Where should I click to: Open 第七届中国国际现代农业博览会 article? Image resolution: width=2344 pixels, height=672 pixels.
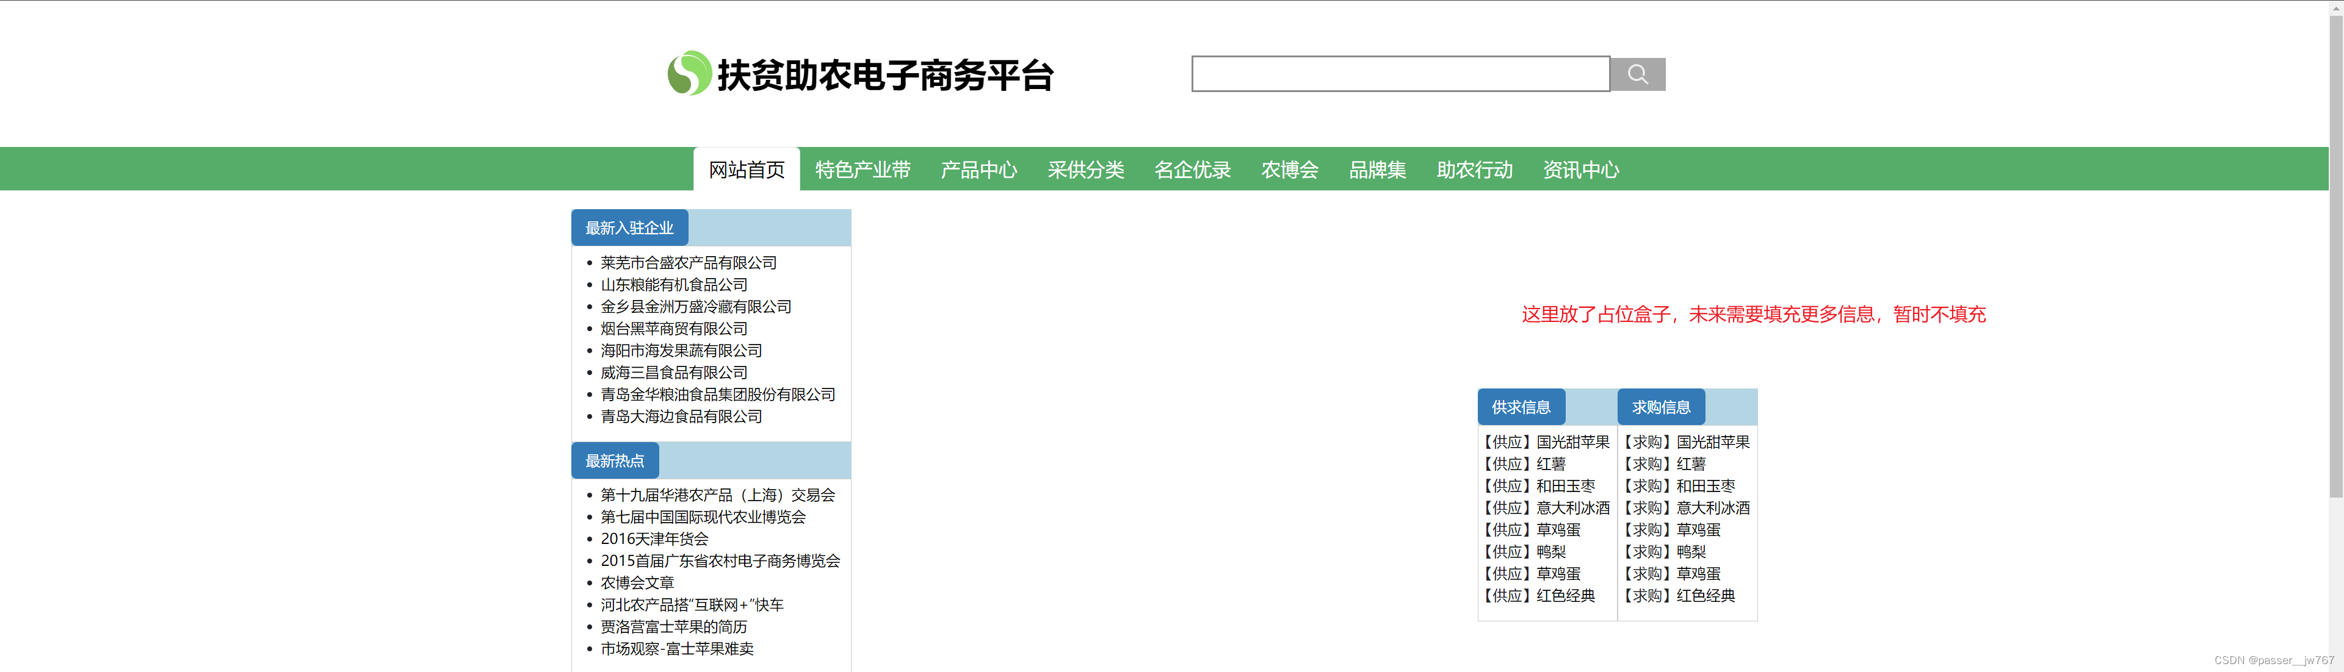coord(703,517)
